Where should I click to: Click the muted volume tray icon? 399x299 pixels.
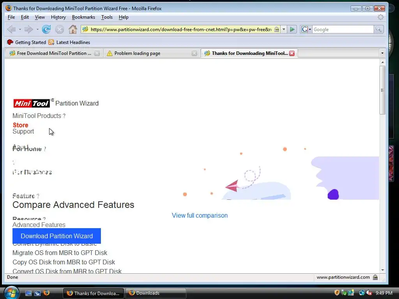[369, 293]
